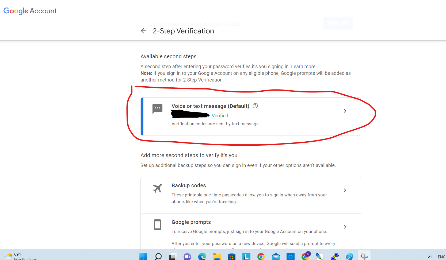The width and height of the screenshot is (446, 260).
Task: Click the phone icon for Google prompts
Action: coord(157,225)
